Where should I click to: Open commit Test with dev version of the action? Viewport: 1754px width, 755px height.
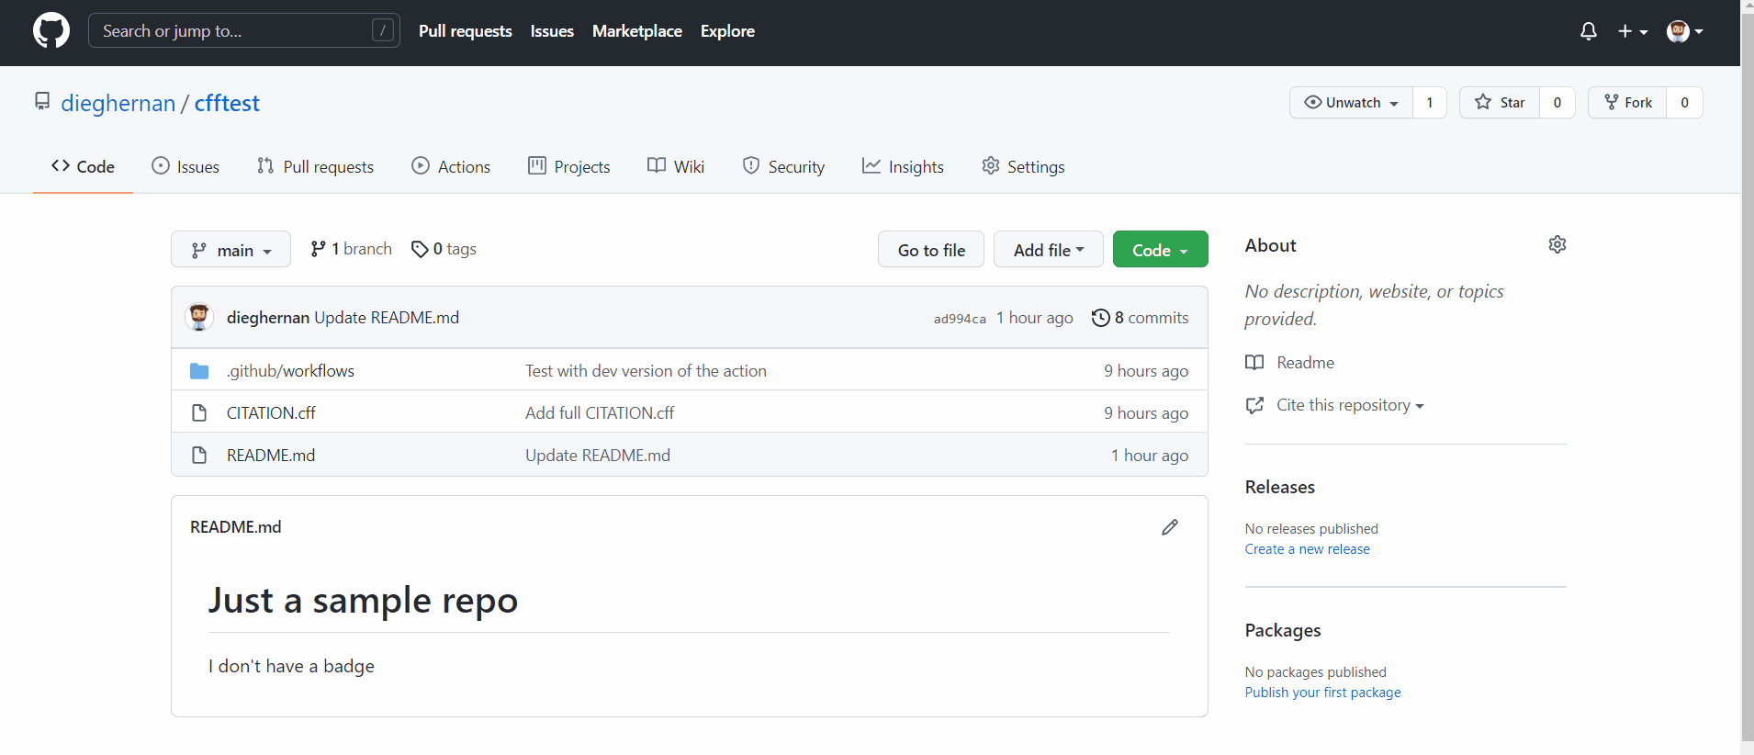(646, 370)
